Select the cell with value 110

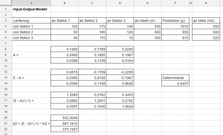[92, 38]
